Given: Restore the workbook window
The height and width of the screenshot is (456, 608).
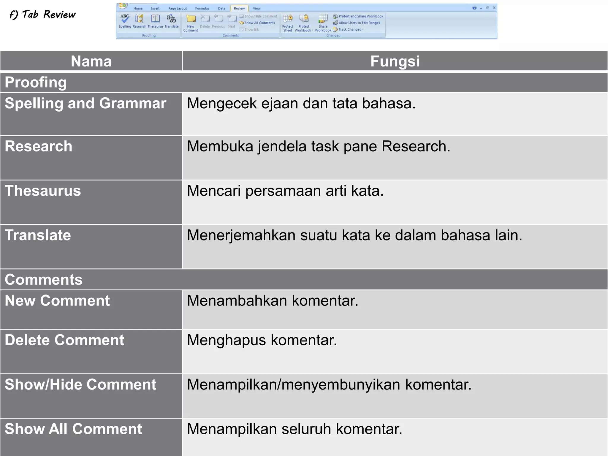Looking at the screenshot, I should click(x=487, y=8).
